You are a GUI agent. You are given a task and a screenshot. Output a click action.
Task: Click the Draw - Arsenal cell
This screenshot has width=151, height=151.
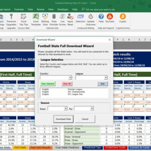pyautogui.click(x=82, y=137)
